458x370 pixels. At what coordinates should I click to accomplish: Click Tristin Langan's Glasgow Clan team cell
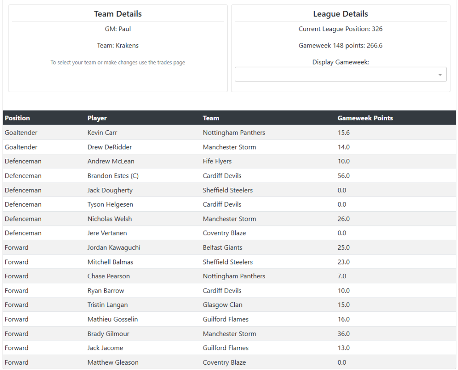click(222, 305)
